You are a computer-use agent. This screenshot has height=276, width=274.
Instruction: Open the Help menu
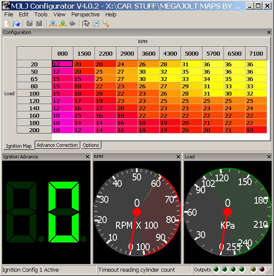coord(111,15)
